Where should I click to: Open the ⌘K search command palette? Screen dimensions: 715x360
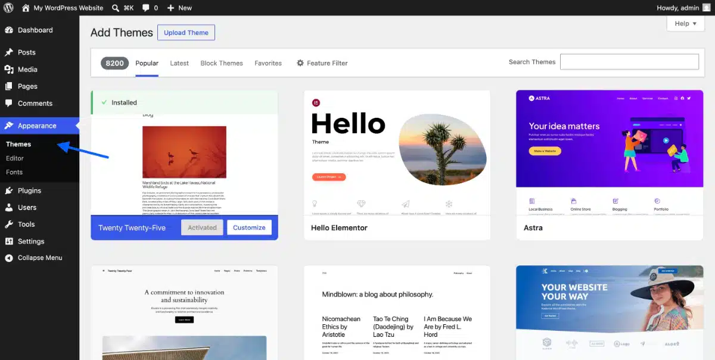pyautogui.click(x=123, y=8)
